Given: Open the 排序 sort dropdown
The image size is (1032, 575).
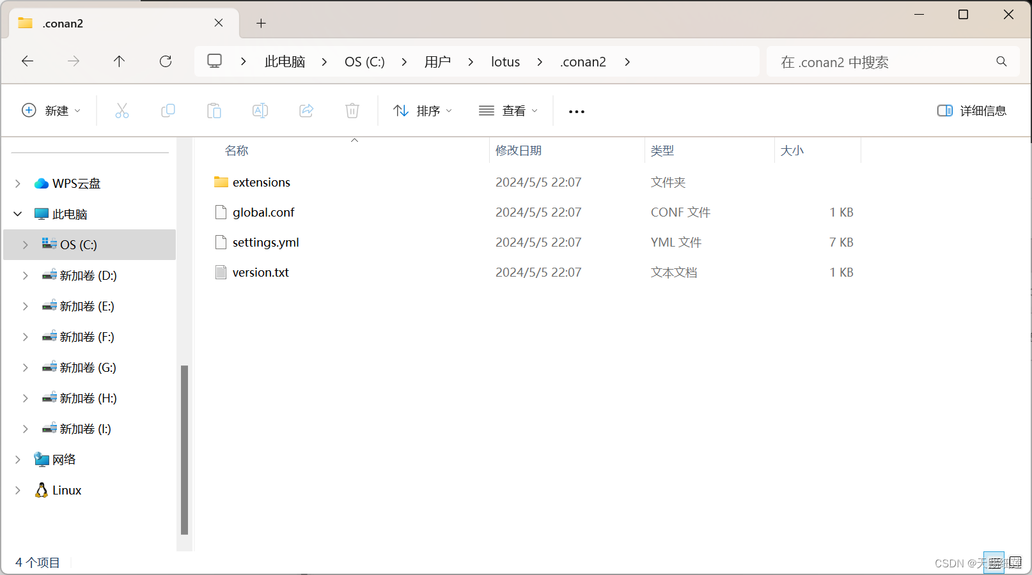Looking at the screenshot, I should coord(423,111).
